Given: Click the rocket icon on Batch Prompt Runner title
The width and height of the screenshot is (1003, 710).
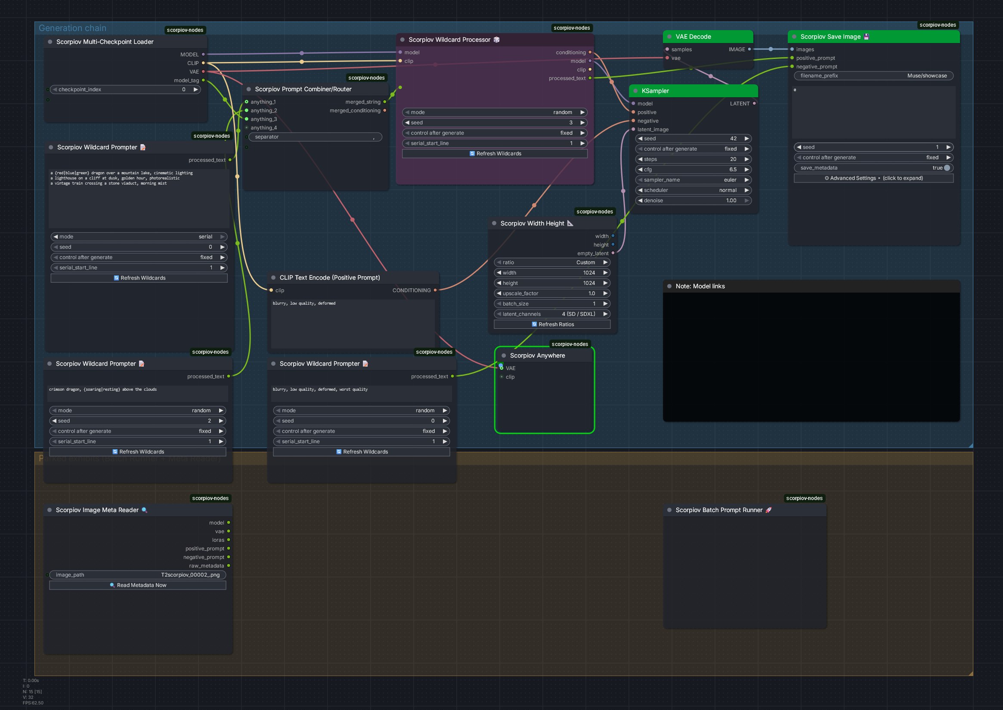Looking at the screenshot, I should click(x=768, y=510).
